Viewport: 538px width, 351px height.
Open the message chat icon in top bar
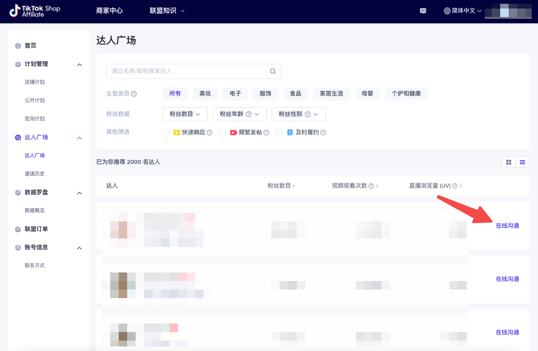423,11
